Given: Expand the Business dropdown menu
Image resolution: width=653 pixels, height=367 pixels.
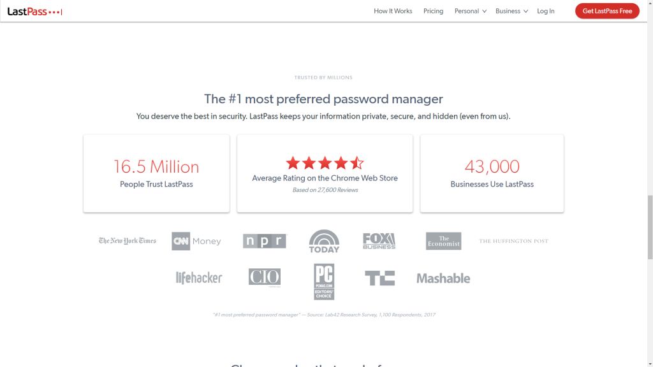Looking at the screenshot, I should [x=512, y=11].
